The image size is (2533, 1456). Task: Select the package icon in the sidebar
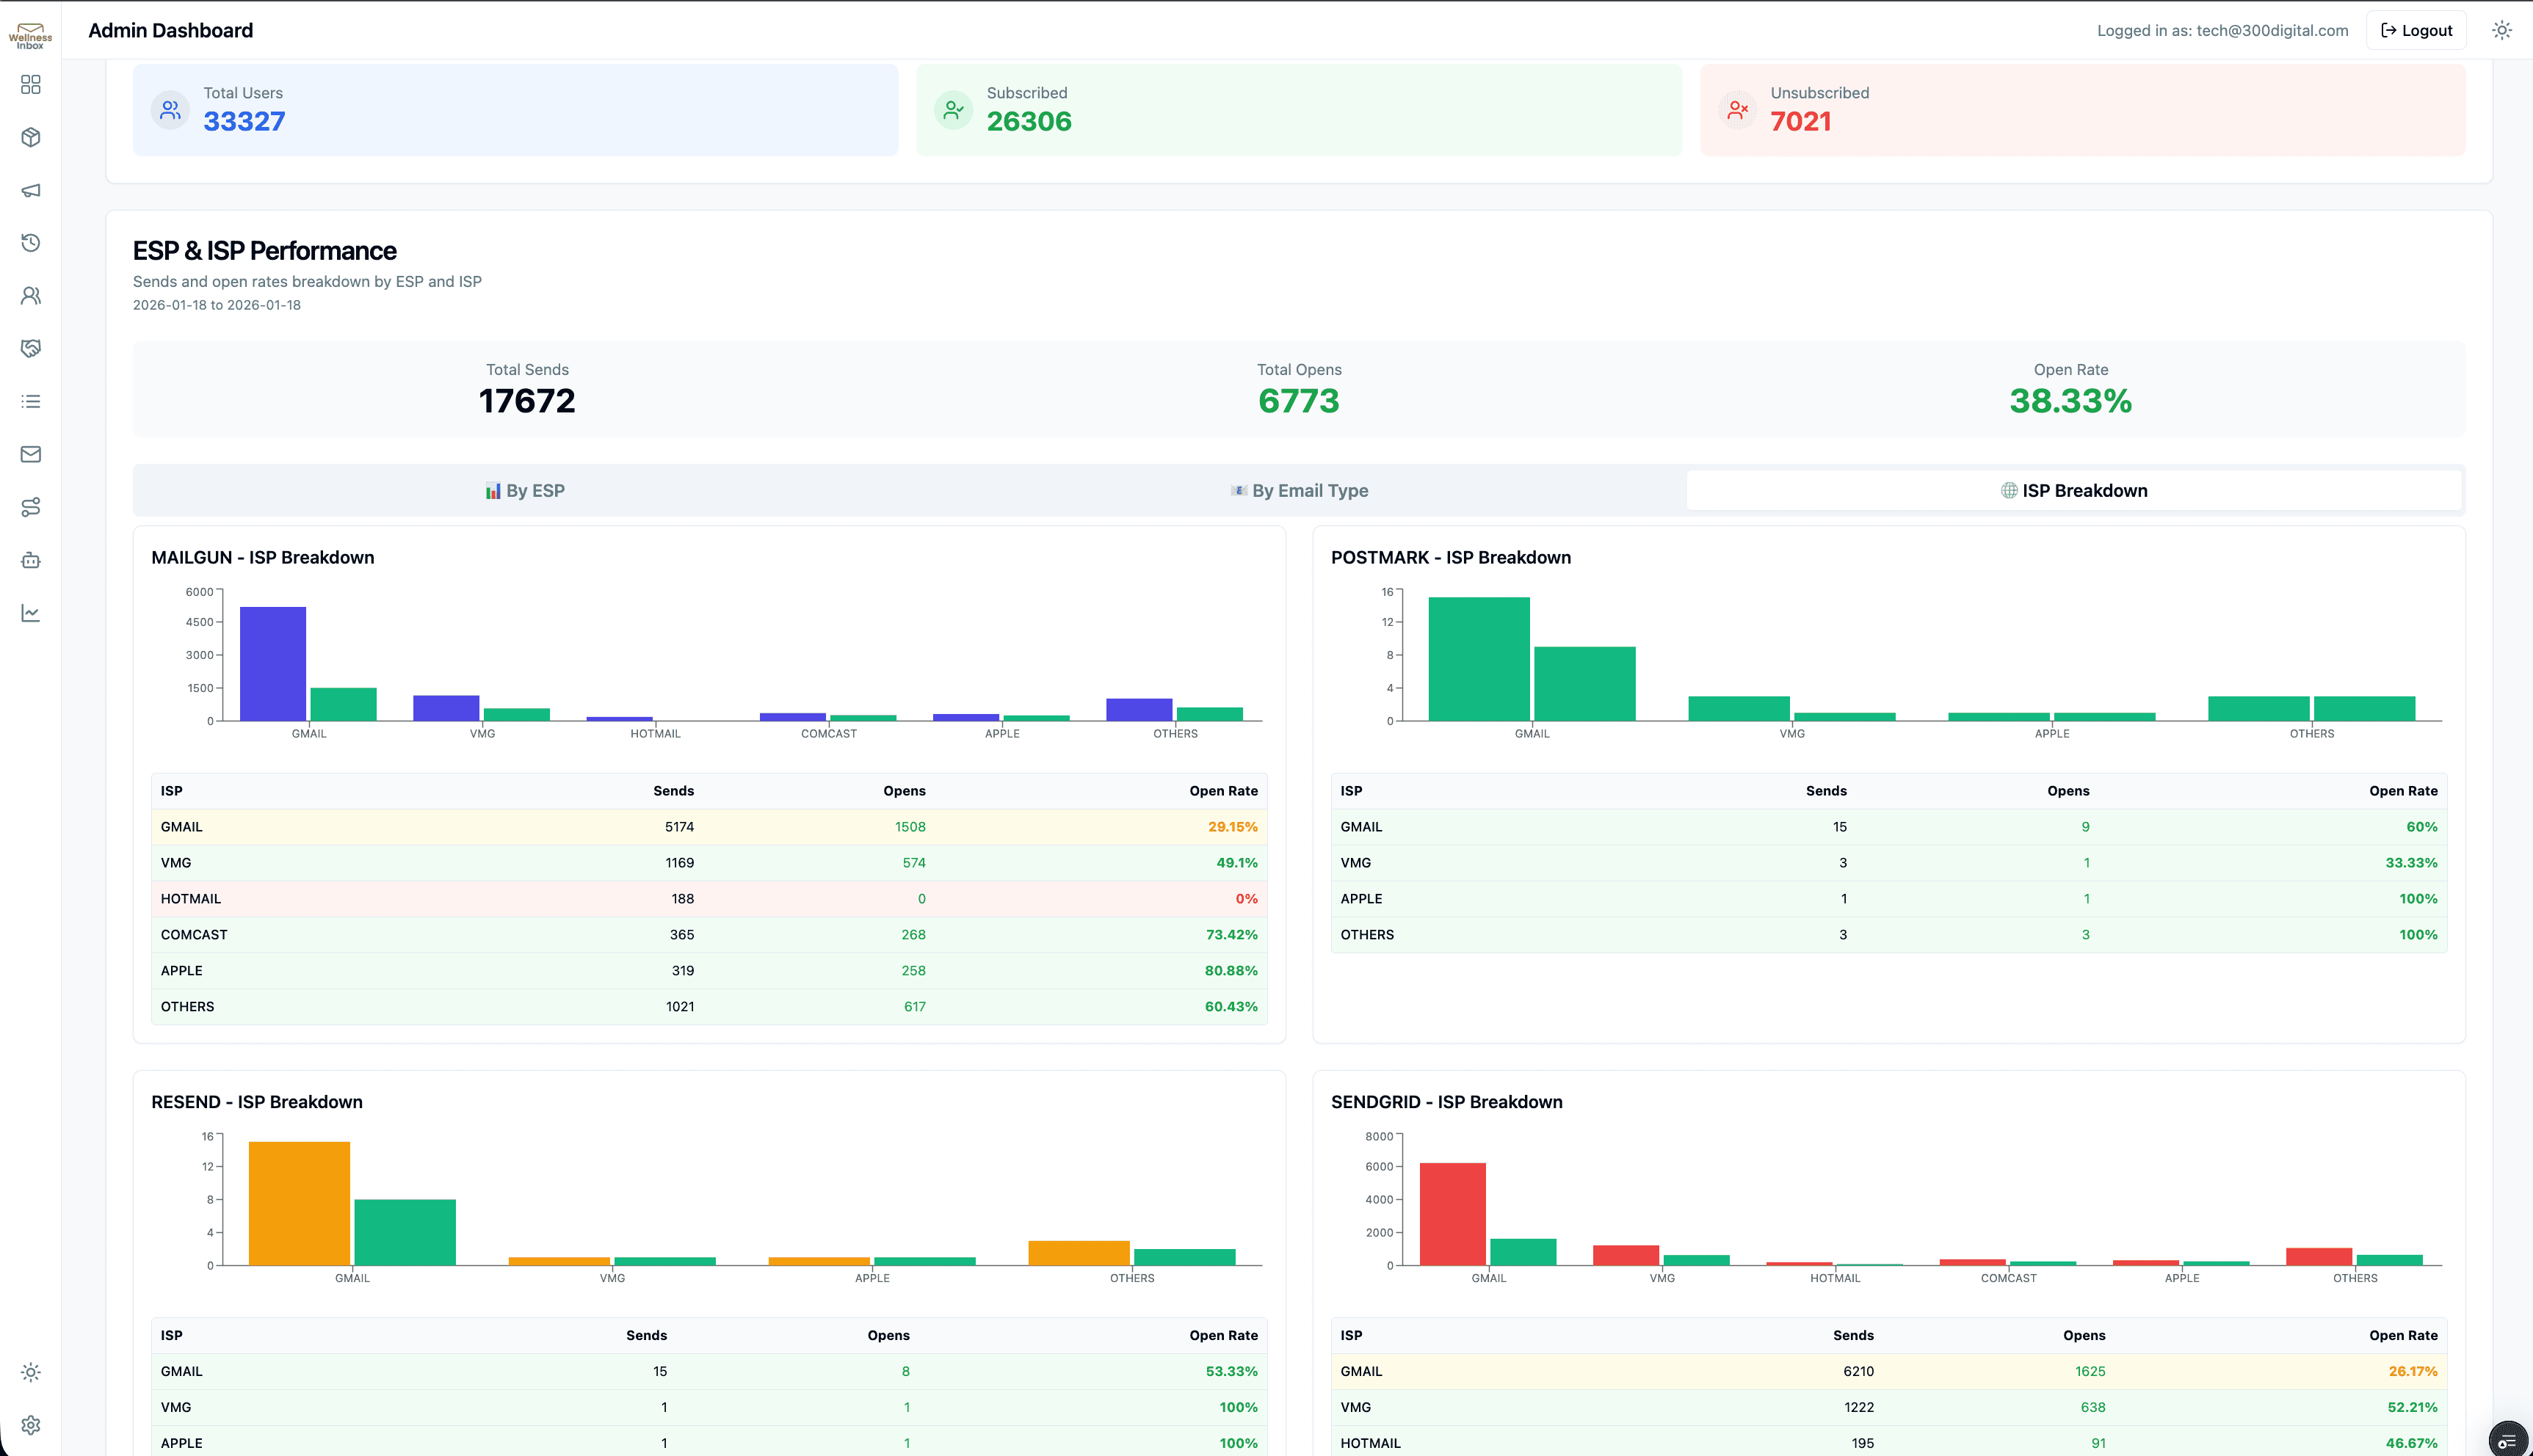pos(31,137)
